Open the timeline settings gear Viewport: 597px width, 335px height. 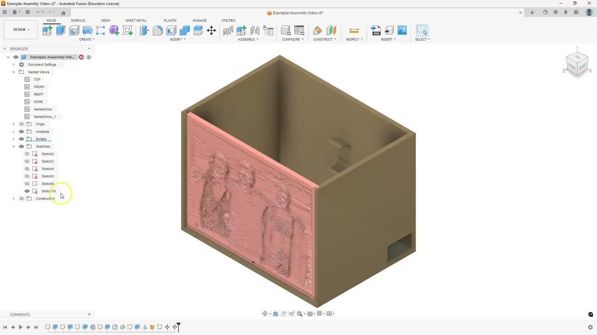coord(590,328)
